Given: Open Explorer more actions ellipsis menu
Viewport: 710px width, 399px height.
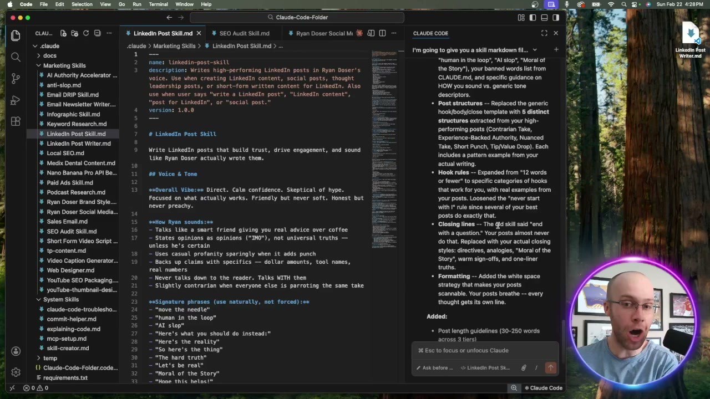Looking at the screenshot, I should (109, 33).
